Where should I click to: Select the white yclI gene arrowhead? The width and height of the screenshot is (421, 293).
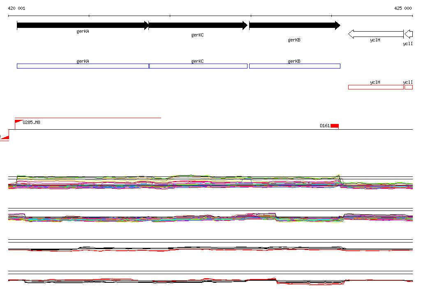[408, 34]
